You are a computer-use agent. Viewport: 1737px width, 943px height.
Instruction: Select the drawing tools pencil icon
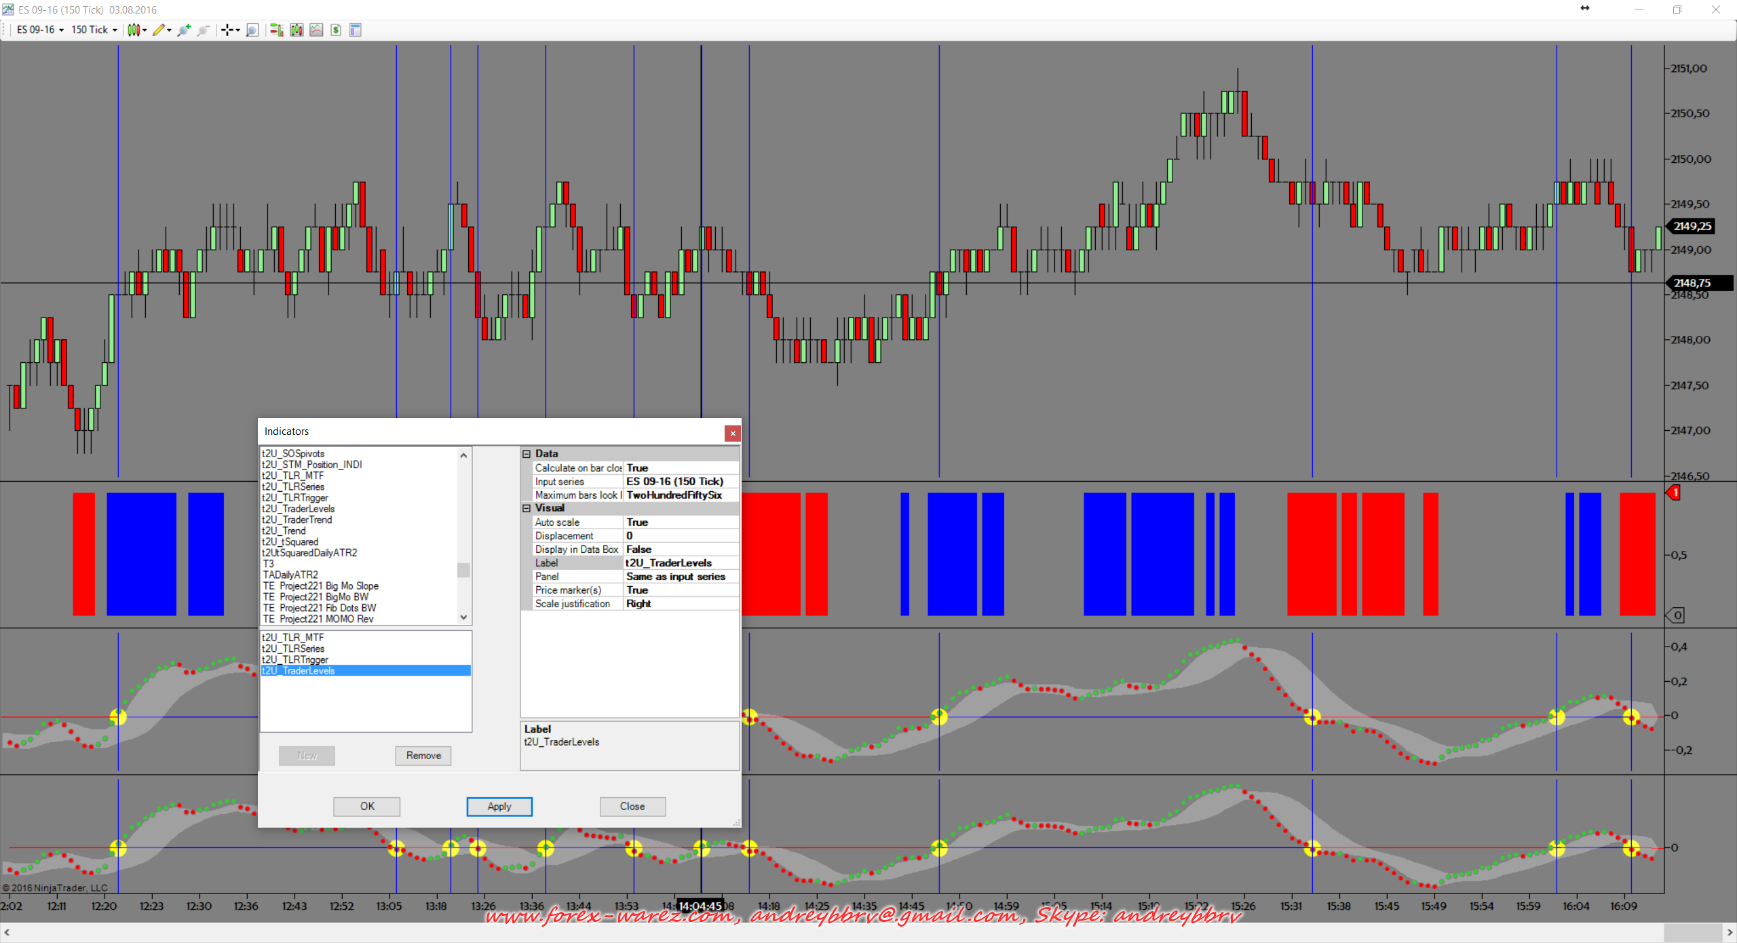click(x=159, y=30)
